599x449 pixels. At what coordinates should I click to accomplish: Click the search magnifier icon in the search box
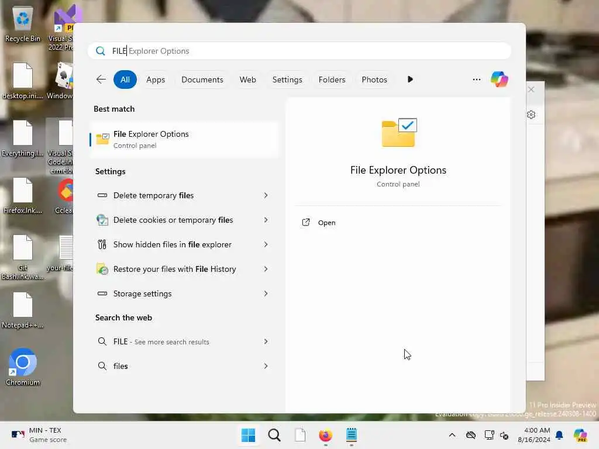coord(101,51)
